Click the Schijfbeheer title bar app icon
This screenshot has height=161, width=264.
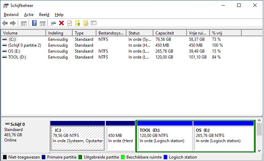[6, 6]
